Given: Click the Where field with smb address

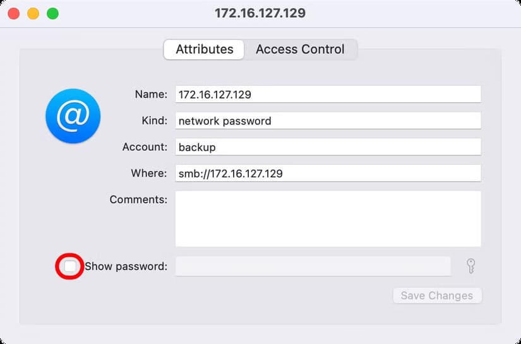Looking at the screenshot, I should 328,173.
